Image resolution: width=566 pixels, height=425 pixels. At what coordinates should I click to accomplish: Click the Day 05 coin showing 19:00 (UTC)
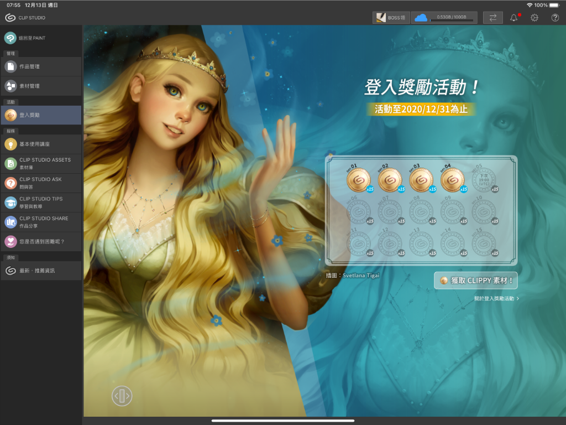coord(484,180)
